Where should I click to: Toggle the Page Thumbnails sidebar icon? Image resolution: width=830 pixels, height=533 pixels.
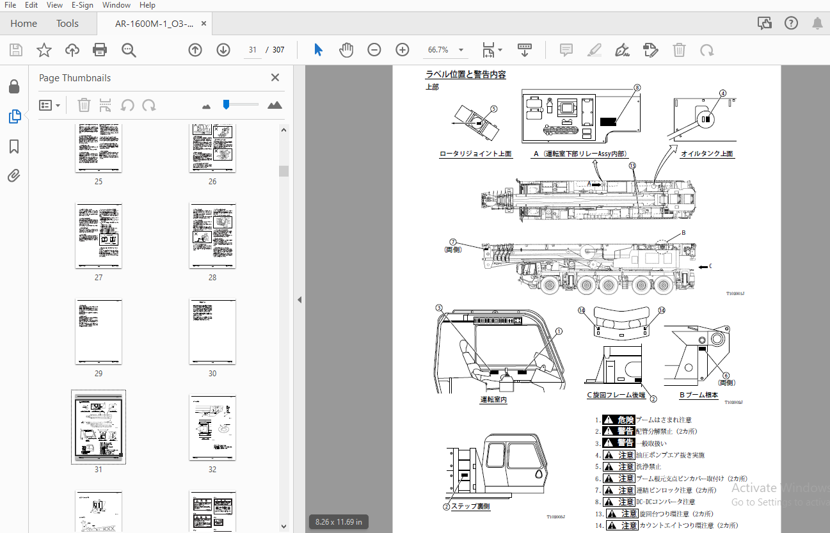pyautogui.click(x=14, y=116)
